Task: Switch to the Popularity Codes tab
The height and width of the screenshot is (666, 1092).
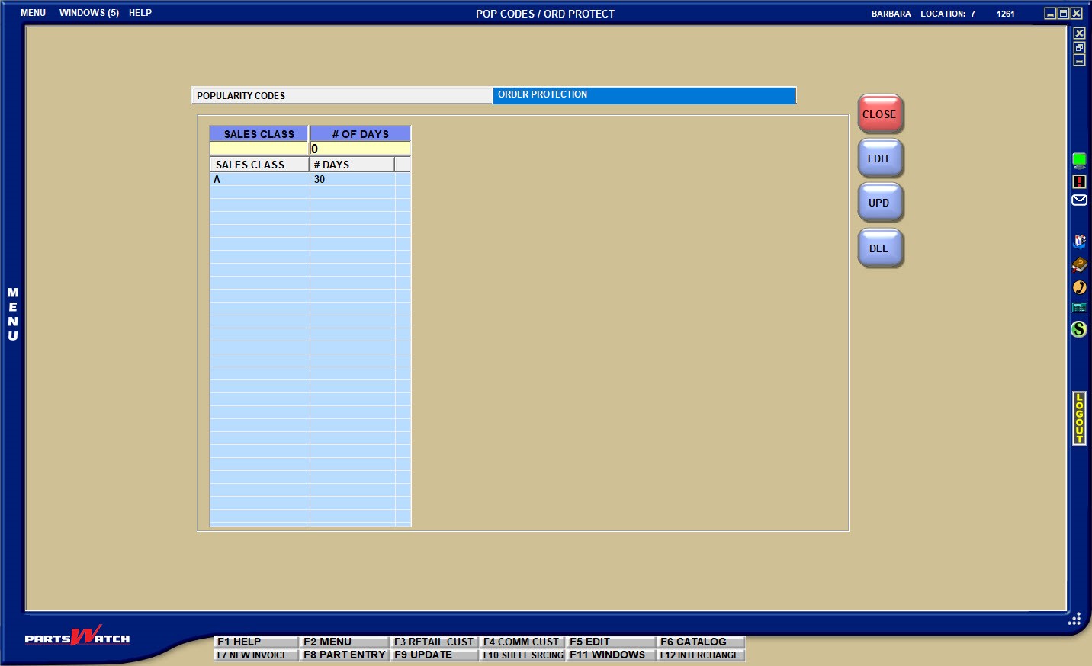Action: [341, 95]
